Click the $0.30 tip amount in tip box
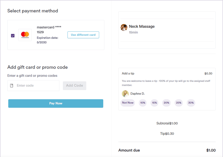The image size is (223, 157). pyautogui.click(x=208, y=74)
